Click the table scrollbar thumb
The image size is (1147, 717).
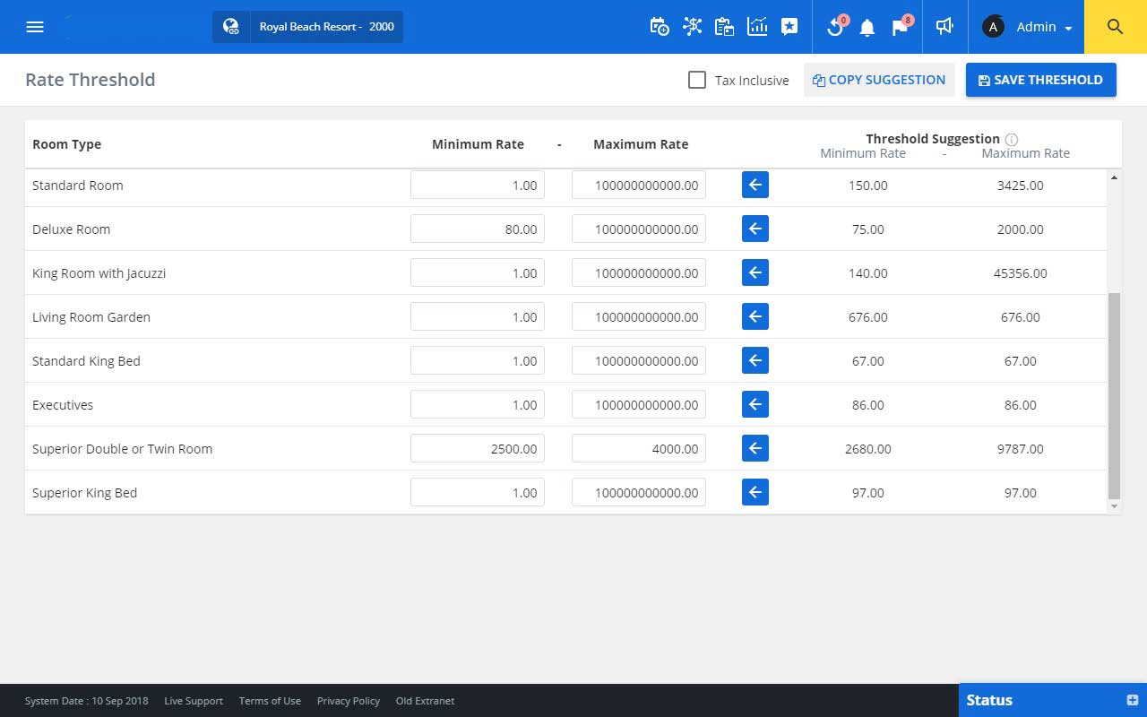(1115, 395)
